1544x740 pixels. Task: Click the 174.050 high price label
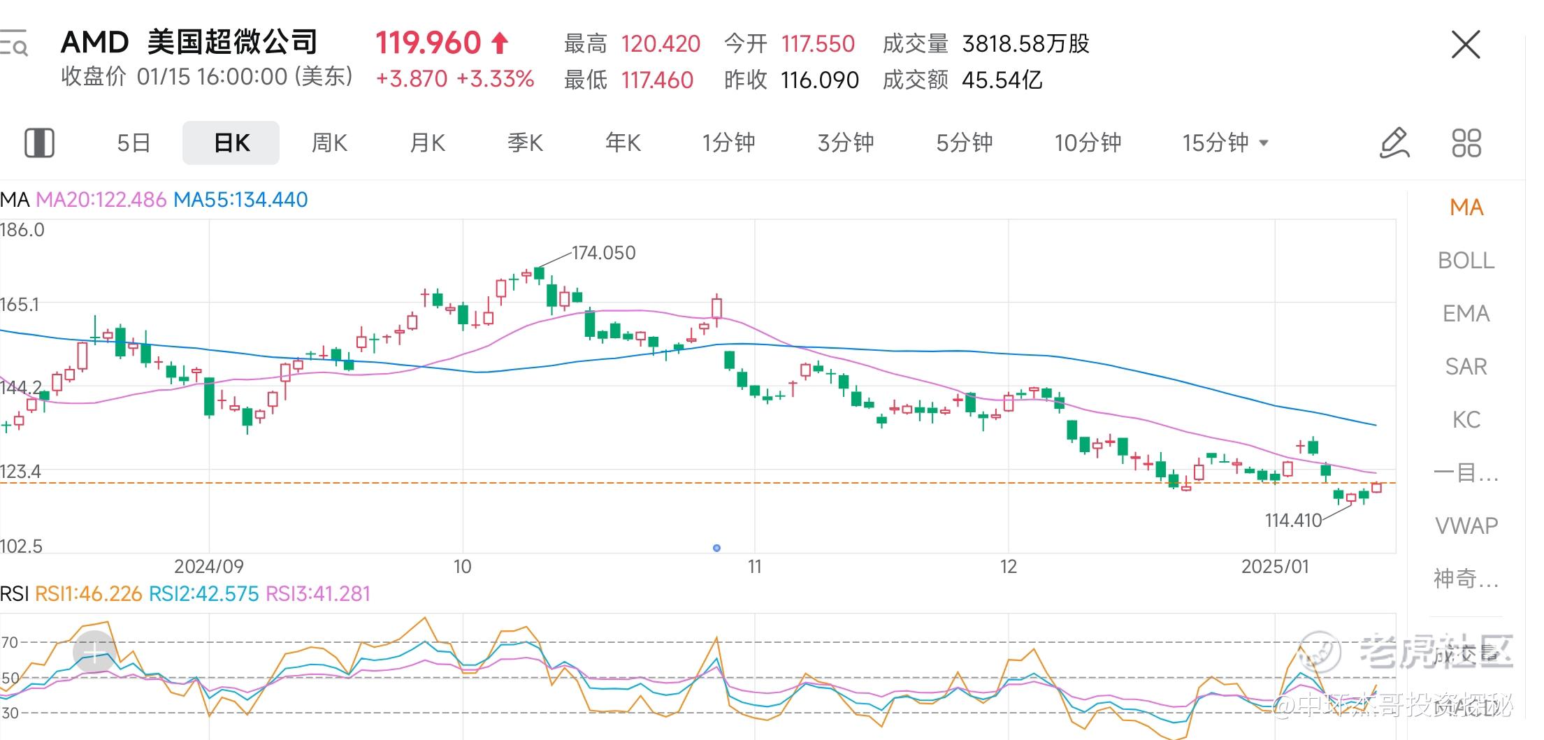click(604, 253)
